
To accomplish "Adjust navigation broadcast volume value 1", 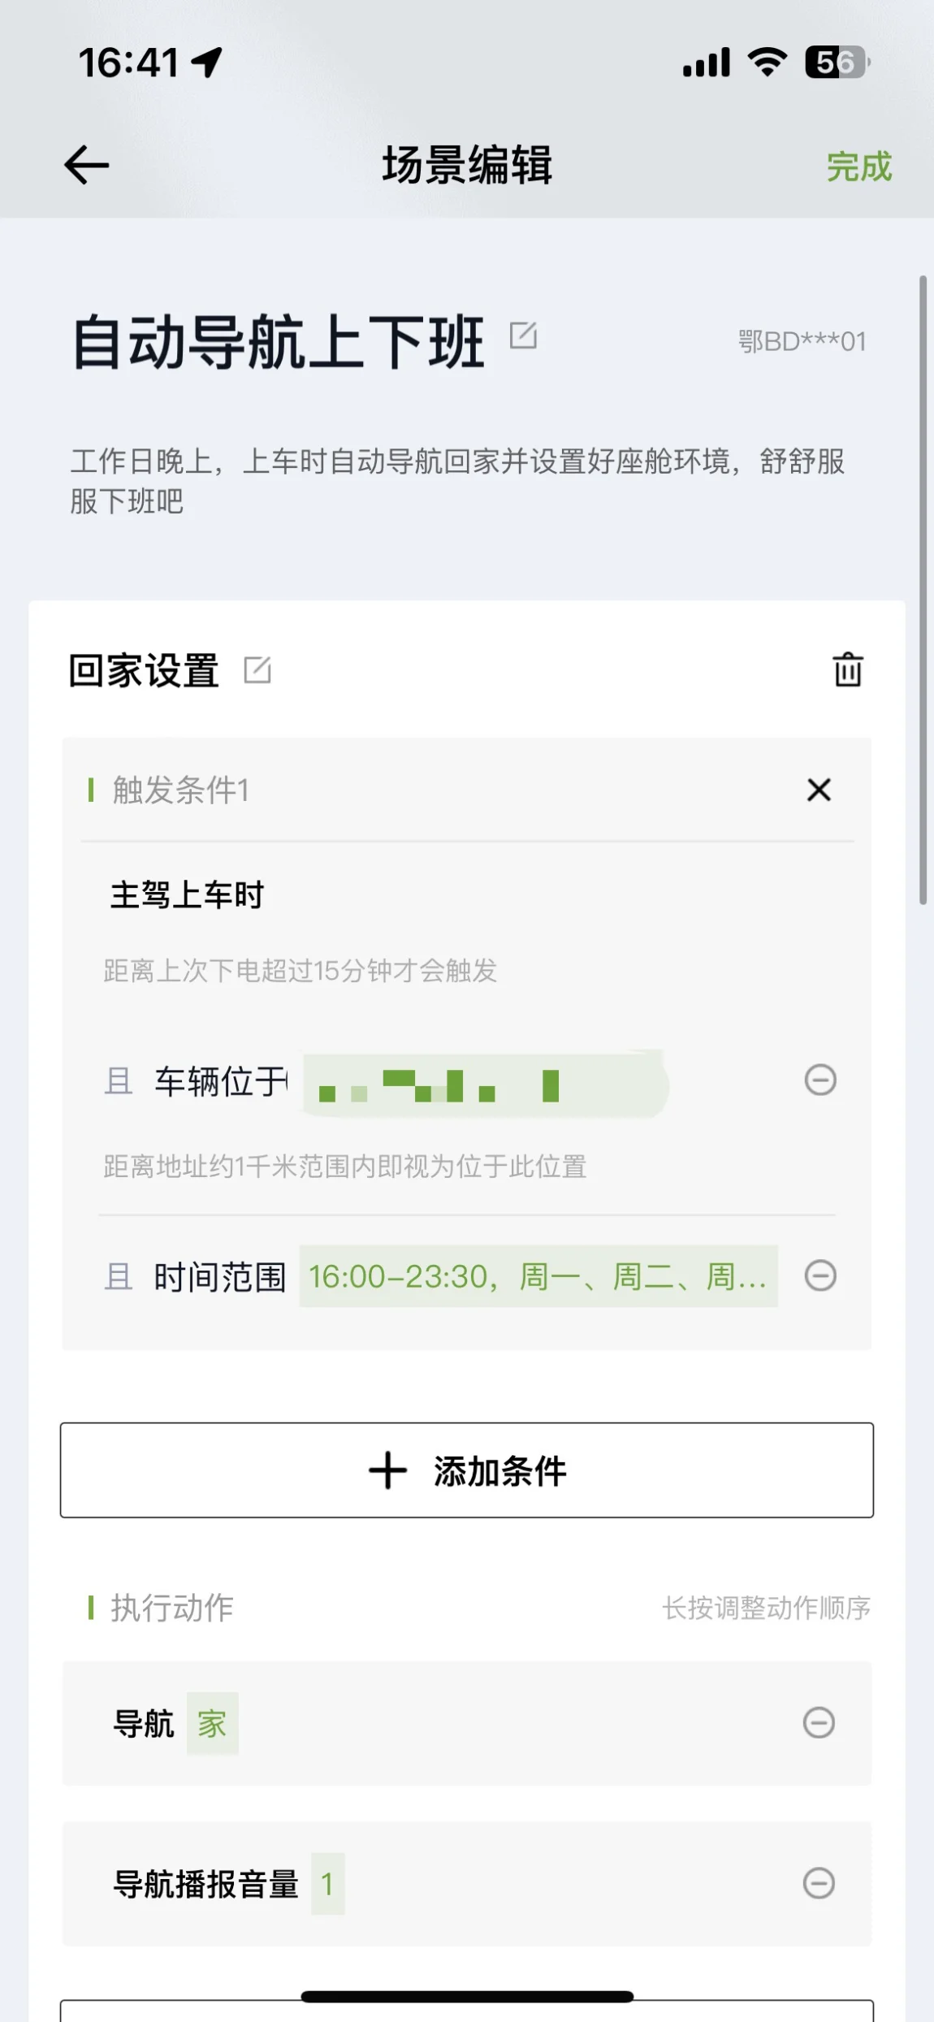I will (327, 1884).
